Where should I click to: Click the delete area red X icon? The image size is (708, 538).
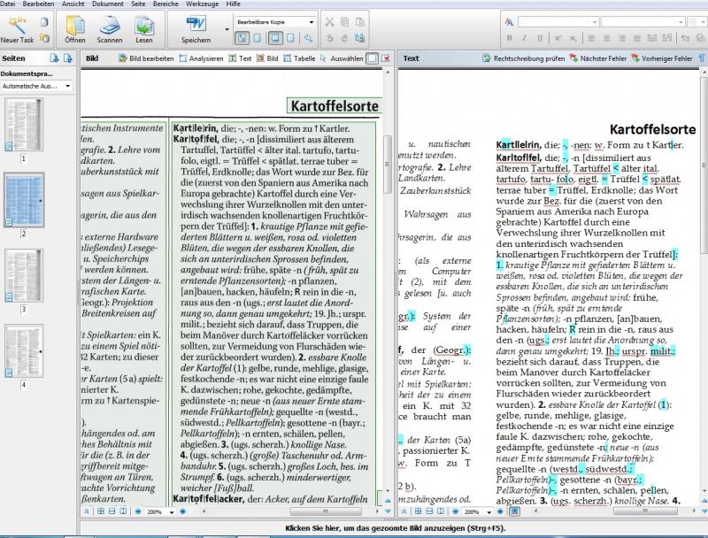point(386,58)
